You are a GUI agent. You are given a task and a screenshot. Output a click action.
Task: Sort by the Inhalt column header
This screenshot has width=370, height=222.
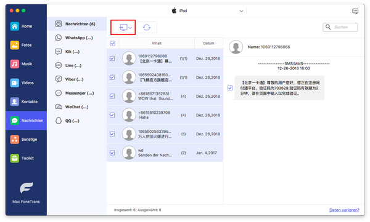(157, 43)
